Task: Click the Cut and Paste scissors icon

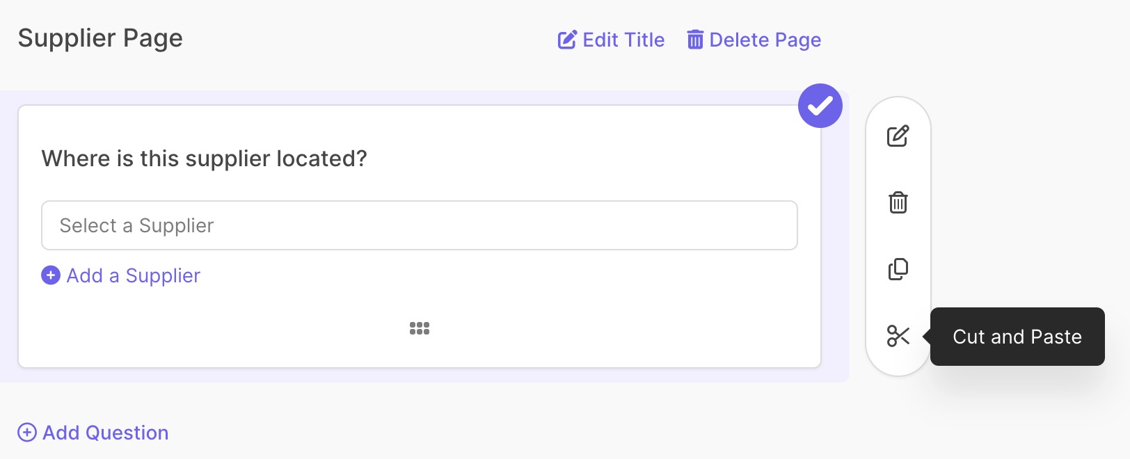Action: click(898, 336)
